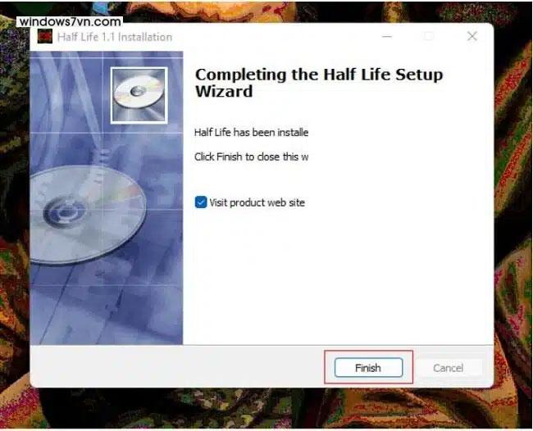Uncheck the Visit product web site checkbox
The width and height of the screenshot is (533, 431).
point(201,202)
